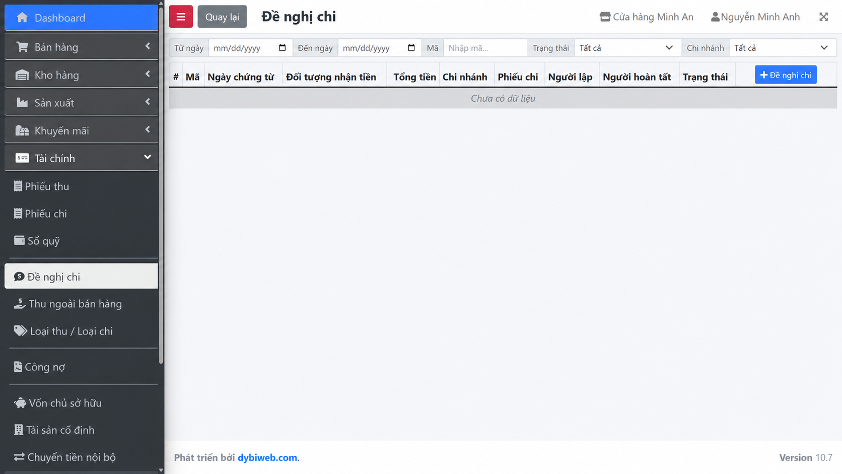Open Phiếu chi in sidebar
Viewport: 842px width, 474px height.
[x=82, y=214]
